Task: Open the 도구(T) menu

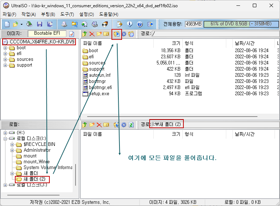Action: coord(67,14)
